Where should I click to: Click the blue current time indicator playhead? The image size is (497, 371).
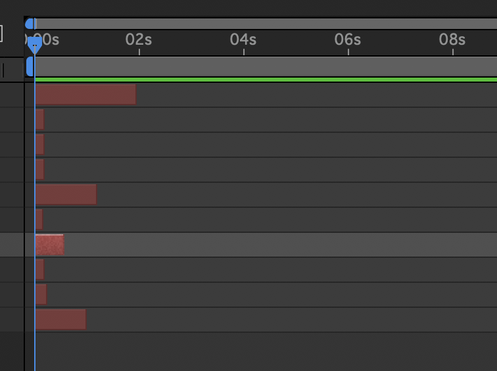(34, 45)
